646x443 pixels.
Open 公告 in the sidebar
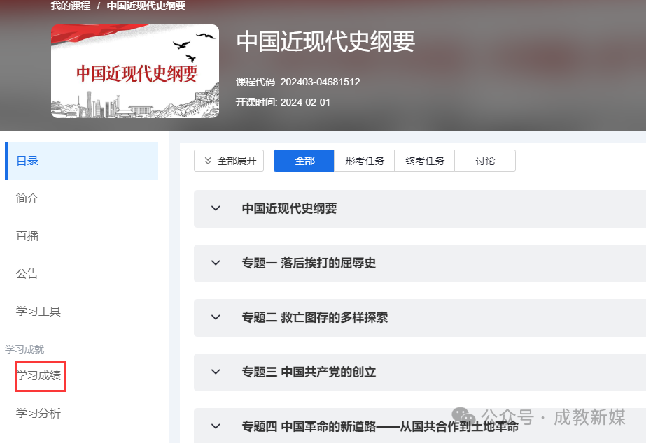pos(27,274)
